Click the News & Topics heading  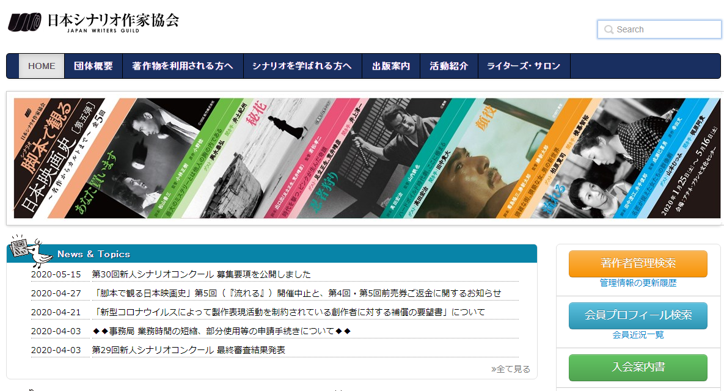(x=93, y=254)
